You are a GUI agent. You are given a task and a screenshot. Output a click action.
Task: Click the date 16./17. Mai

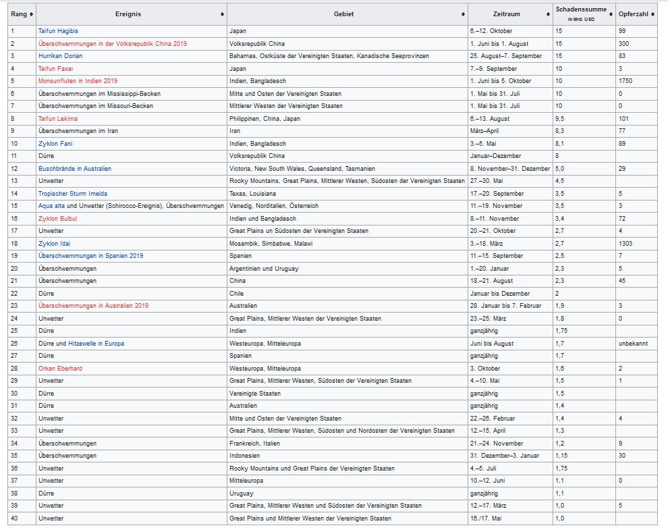click(486, 518)
